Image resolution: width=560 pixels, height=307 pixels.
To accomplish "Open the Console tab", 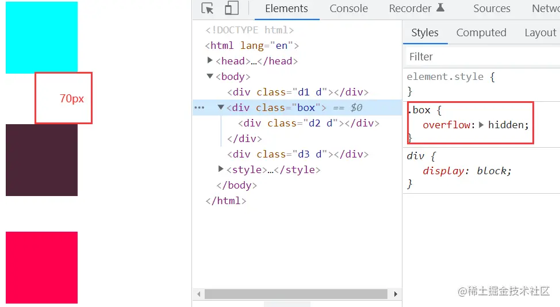I will [348, 8].
